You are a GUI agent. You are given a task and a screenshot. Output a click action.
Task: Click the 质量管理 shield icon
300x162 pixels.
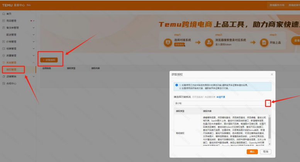pyautogui.click(x=3, y=56)
